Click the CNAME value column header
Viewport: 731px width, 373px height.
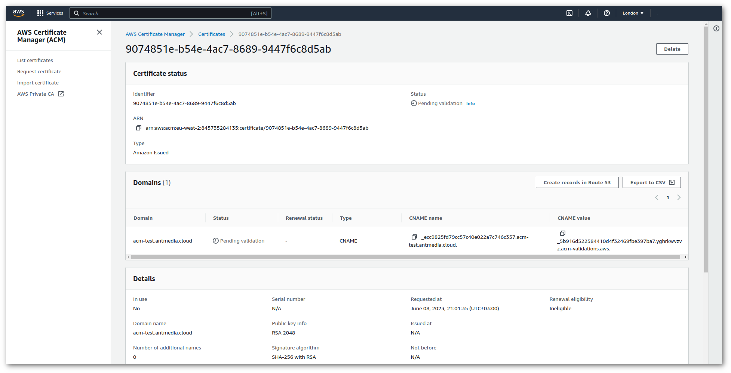tap(574, 218)
